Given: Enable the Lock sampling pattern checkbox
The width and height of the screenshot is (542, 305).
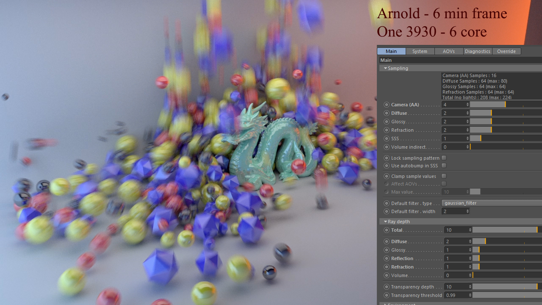Looking at the screenshot, I should pyautogui.click(x=444, y=158).
